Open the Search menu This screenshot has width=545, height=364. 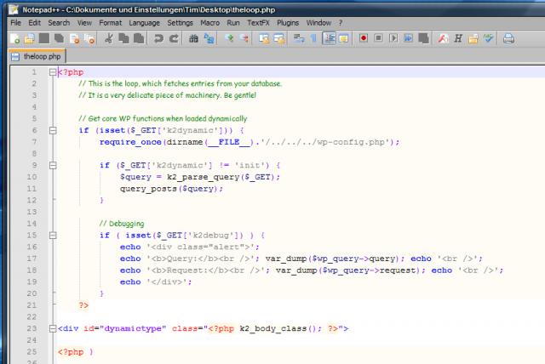59,23
